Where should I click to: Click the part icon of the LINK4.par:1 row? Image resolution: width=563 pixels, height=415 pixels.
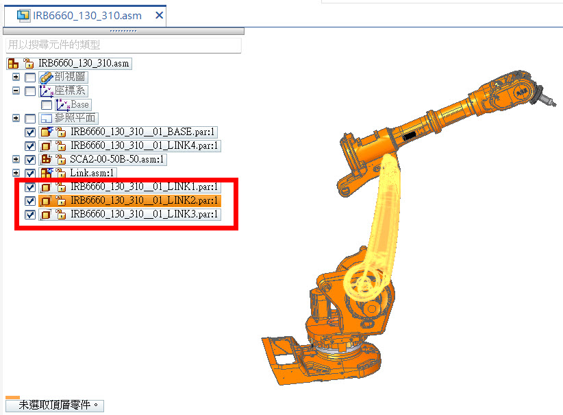click(x=46, y=145)
